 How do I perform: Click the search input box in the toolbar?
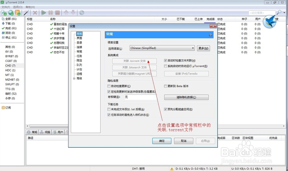(262, 13)
